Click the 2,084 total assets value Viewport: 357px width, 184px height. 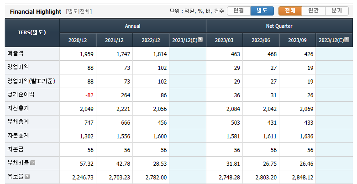pos(233,109)
